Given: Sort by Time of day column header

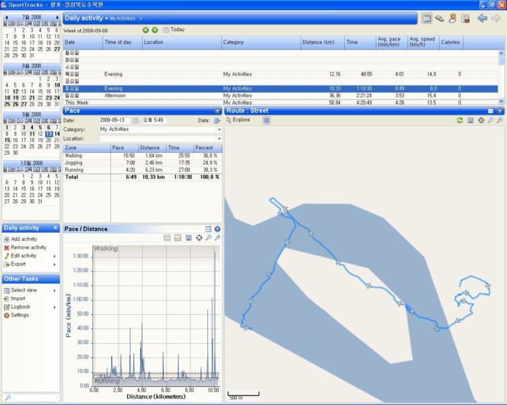Looking at the screenshot, I should click(x=123, y=42).
